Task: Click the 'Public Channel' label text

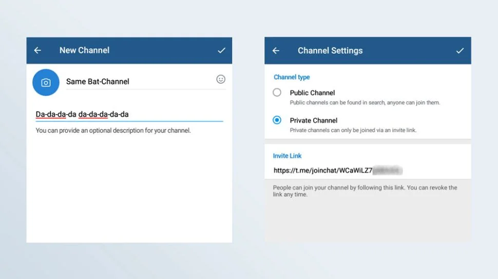Action: point(312,93)
